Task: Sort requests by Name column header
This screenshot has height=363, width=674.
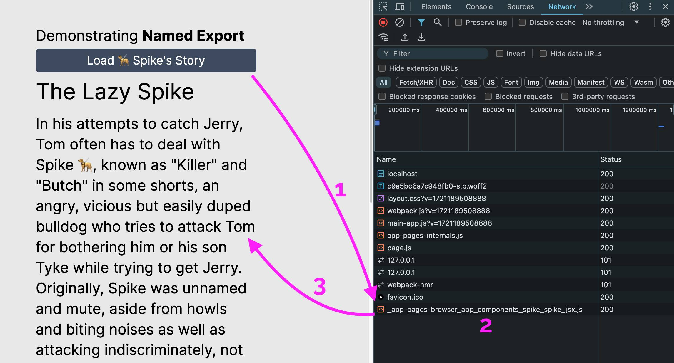Action: coord(486,159)
